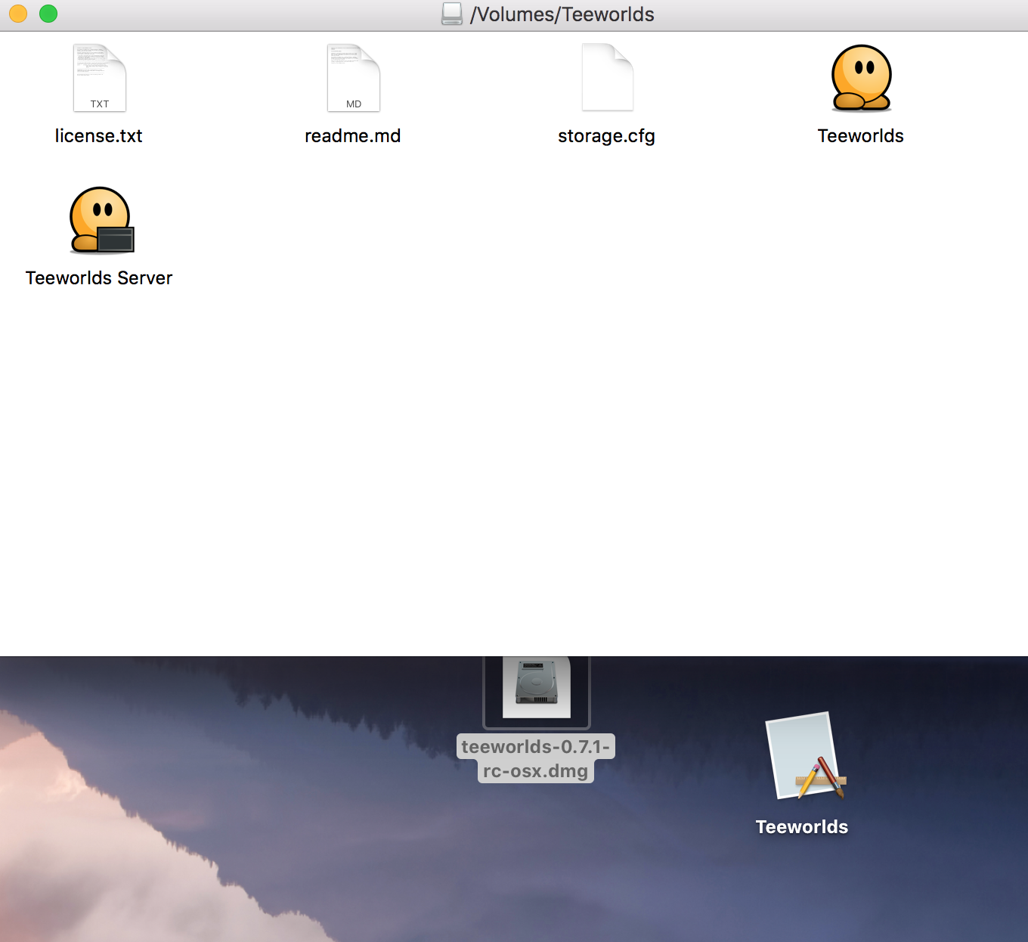Click the Teeworlds label under the desktop installer

802,826
